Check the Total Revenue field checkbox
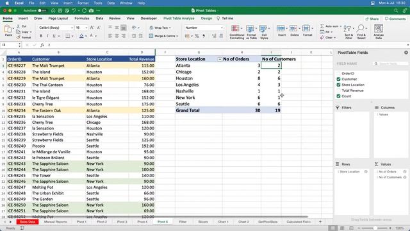Screen dimensions: 410x231 tap(338, 90)
